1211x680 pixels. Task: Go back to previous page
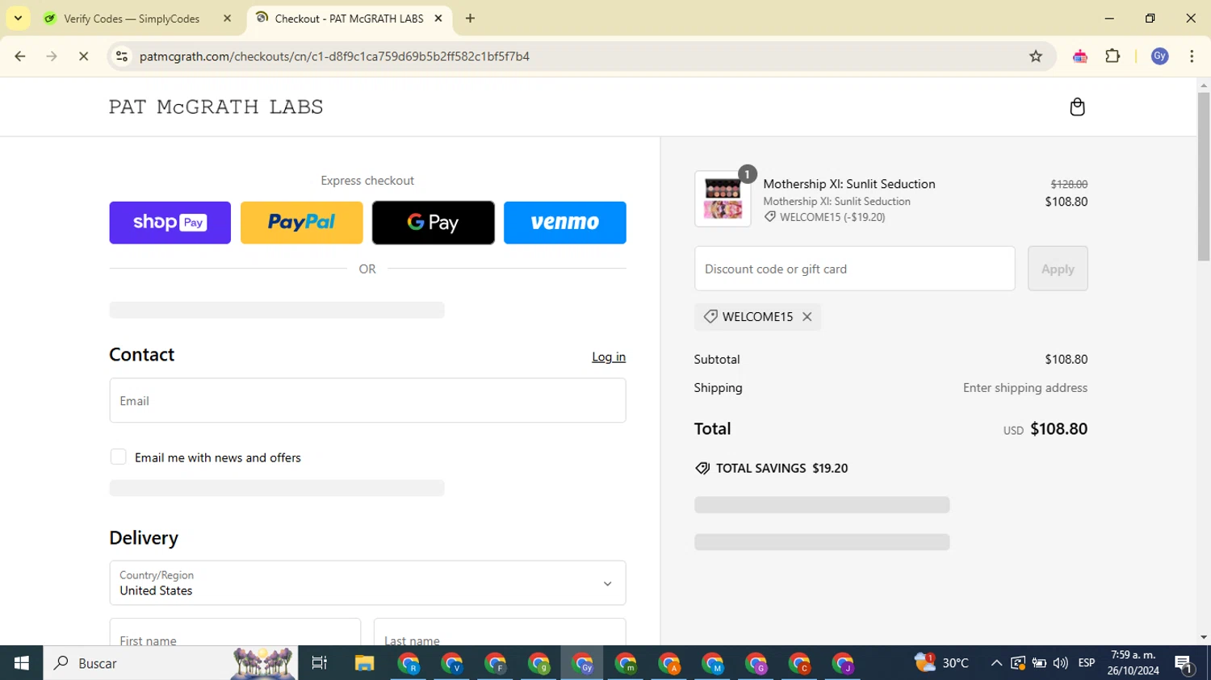click(x=20, y=56)
